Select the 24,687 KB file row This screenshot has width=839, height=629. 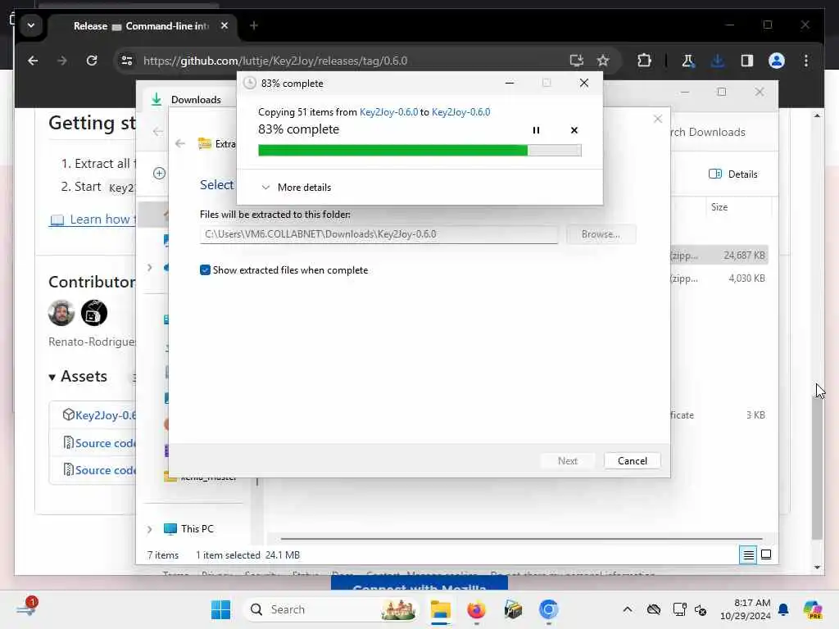tap(718, 256)
